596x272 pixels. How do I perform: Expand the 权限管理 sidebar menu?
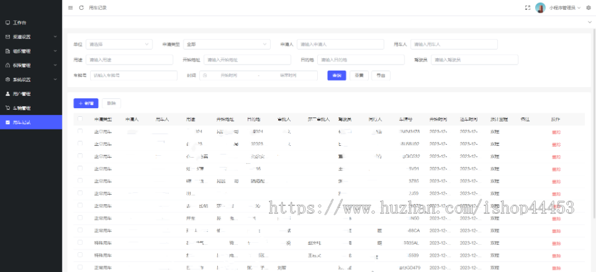pyautogui.click(x=30, y=65)
